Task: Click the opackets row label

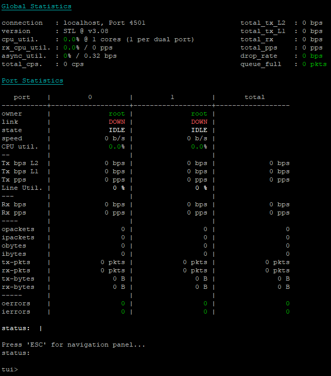Action: point(18,230)
